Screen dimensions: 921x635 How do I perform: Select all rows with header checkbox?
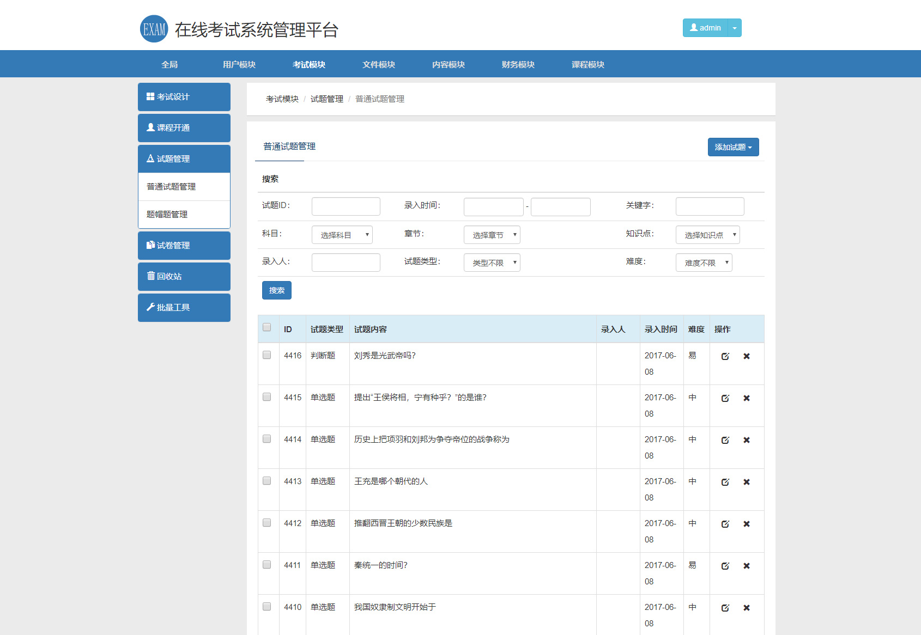tap(267, 327)
